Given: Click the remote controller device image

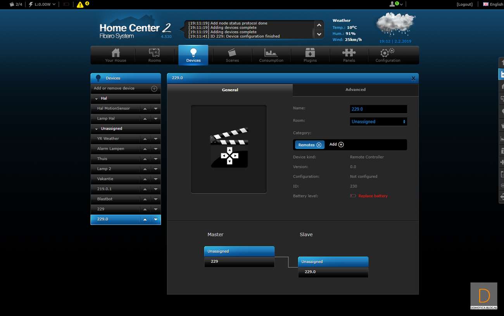Looking at the screenshot, I should pyautogui.click(x=229, y=149).
